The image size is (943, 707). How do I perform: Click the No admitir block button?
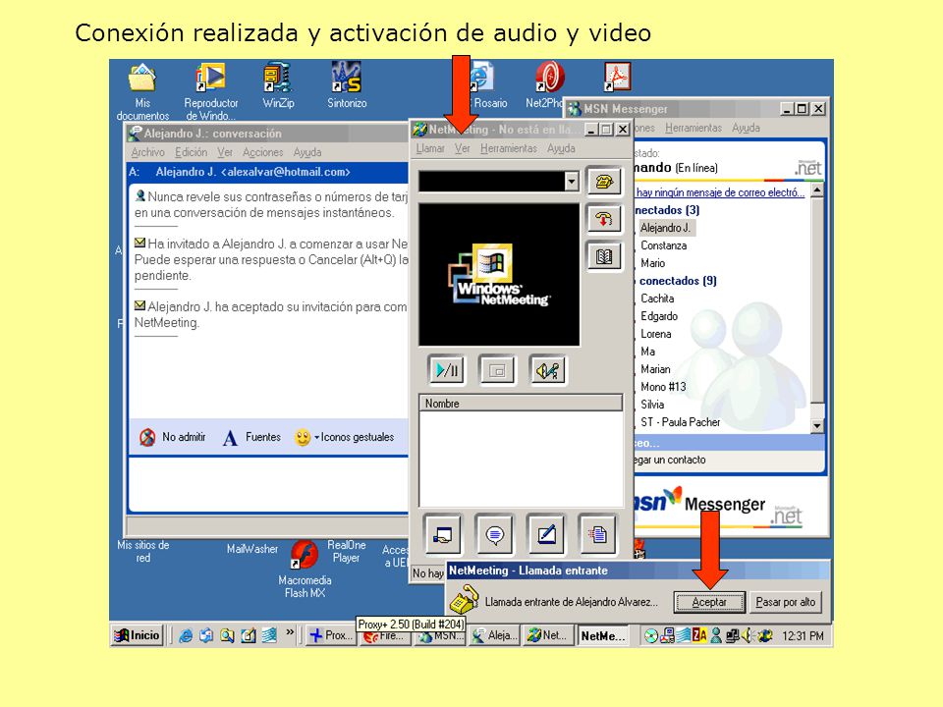pos(173,437)
